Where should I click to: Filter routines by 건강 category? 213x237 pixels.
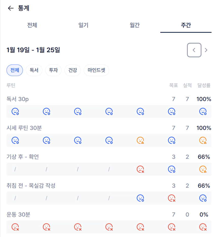tap(73, 70)
